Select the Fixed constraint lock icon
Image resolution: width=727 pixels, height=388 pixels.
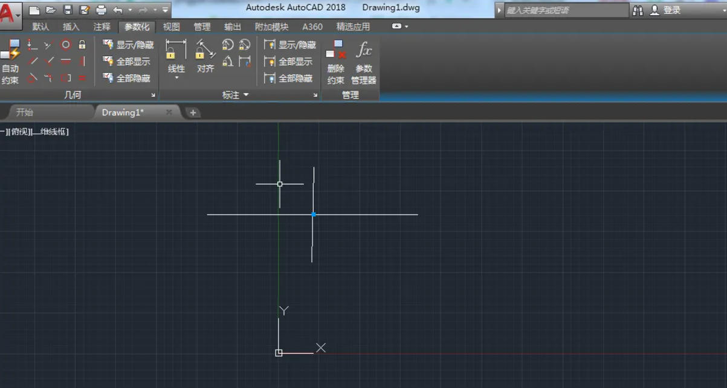coord(82,45)
